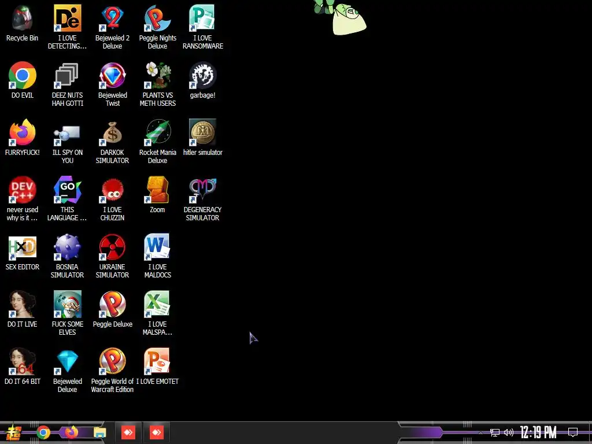Open the custom Start button on the taskbar

[14, 432]
